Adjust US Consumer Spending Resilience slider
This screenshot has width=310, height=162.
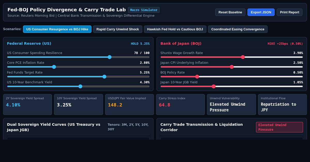click(x=78, y=57)
